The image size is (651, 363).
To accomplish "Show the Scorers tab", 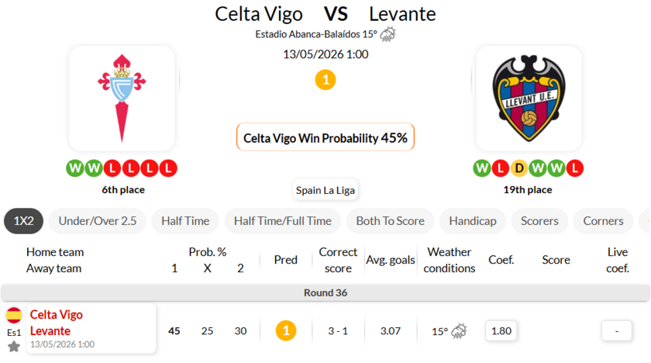I will tap(539, 221).
